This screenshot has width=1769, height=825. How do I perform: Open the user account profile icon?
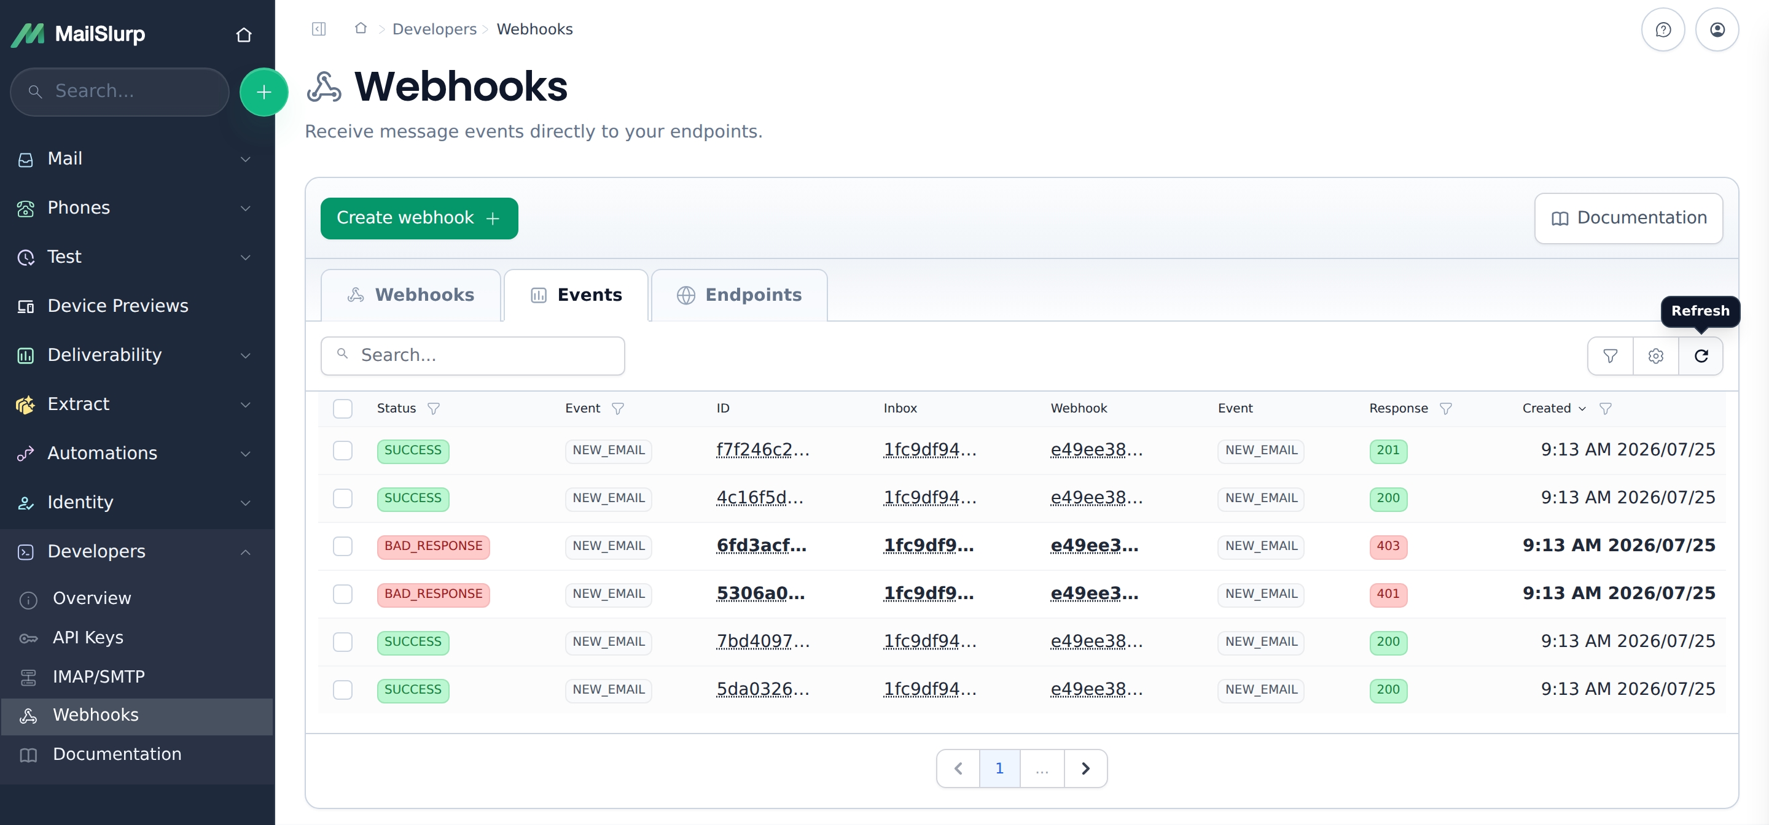1717,29
